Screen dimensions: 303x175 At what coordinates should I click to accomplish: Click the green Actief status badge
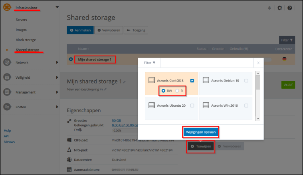pos(288,85)
